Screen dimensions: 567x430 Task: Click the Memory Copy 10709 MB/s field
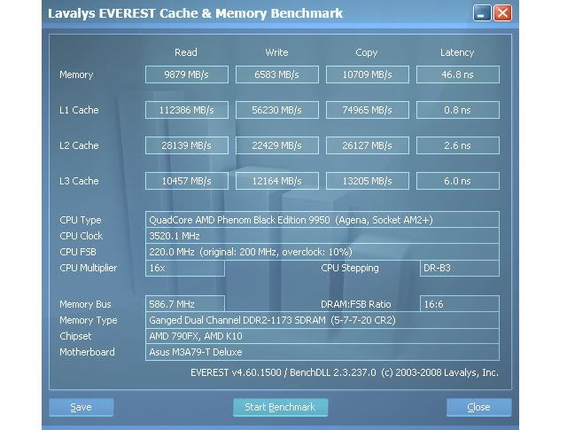[368, 75]
